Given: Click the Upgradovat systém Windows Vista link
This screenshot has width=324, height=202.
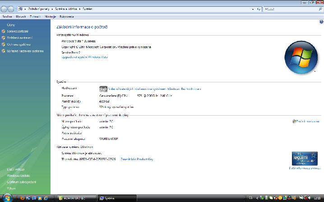Looking at the screenshot, I should click(84, 57).
